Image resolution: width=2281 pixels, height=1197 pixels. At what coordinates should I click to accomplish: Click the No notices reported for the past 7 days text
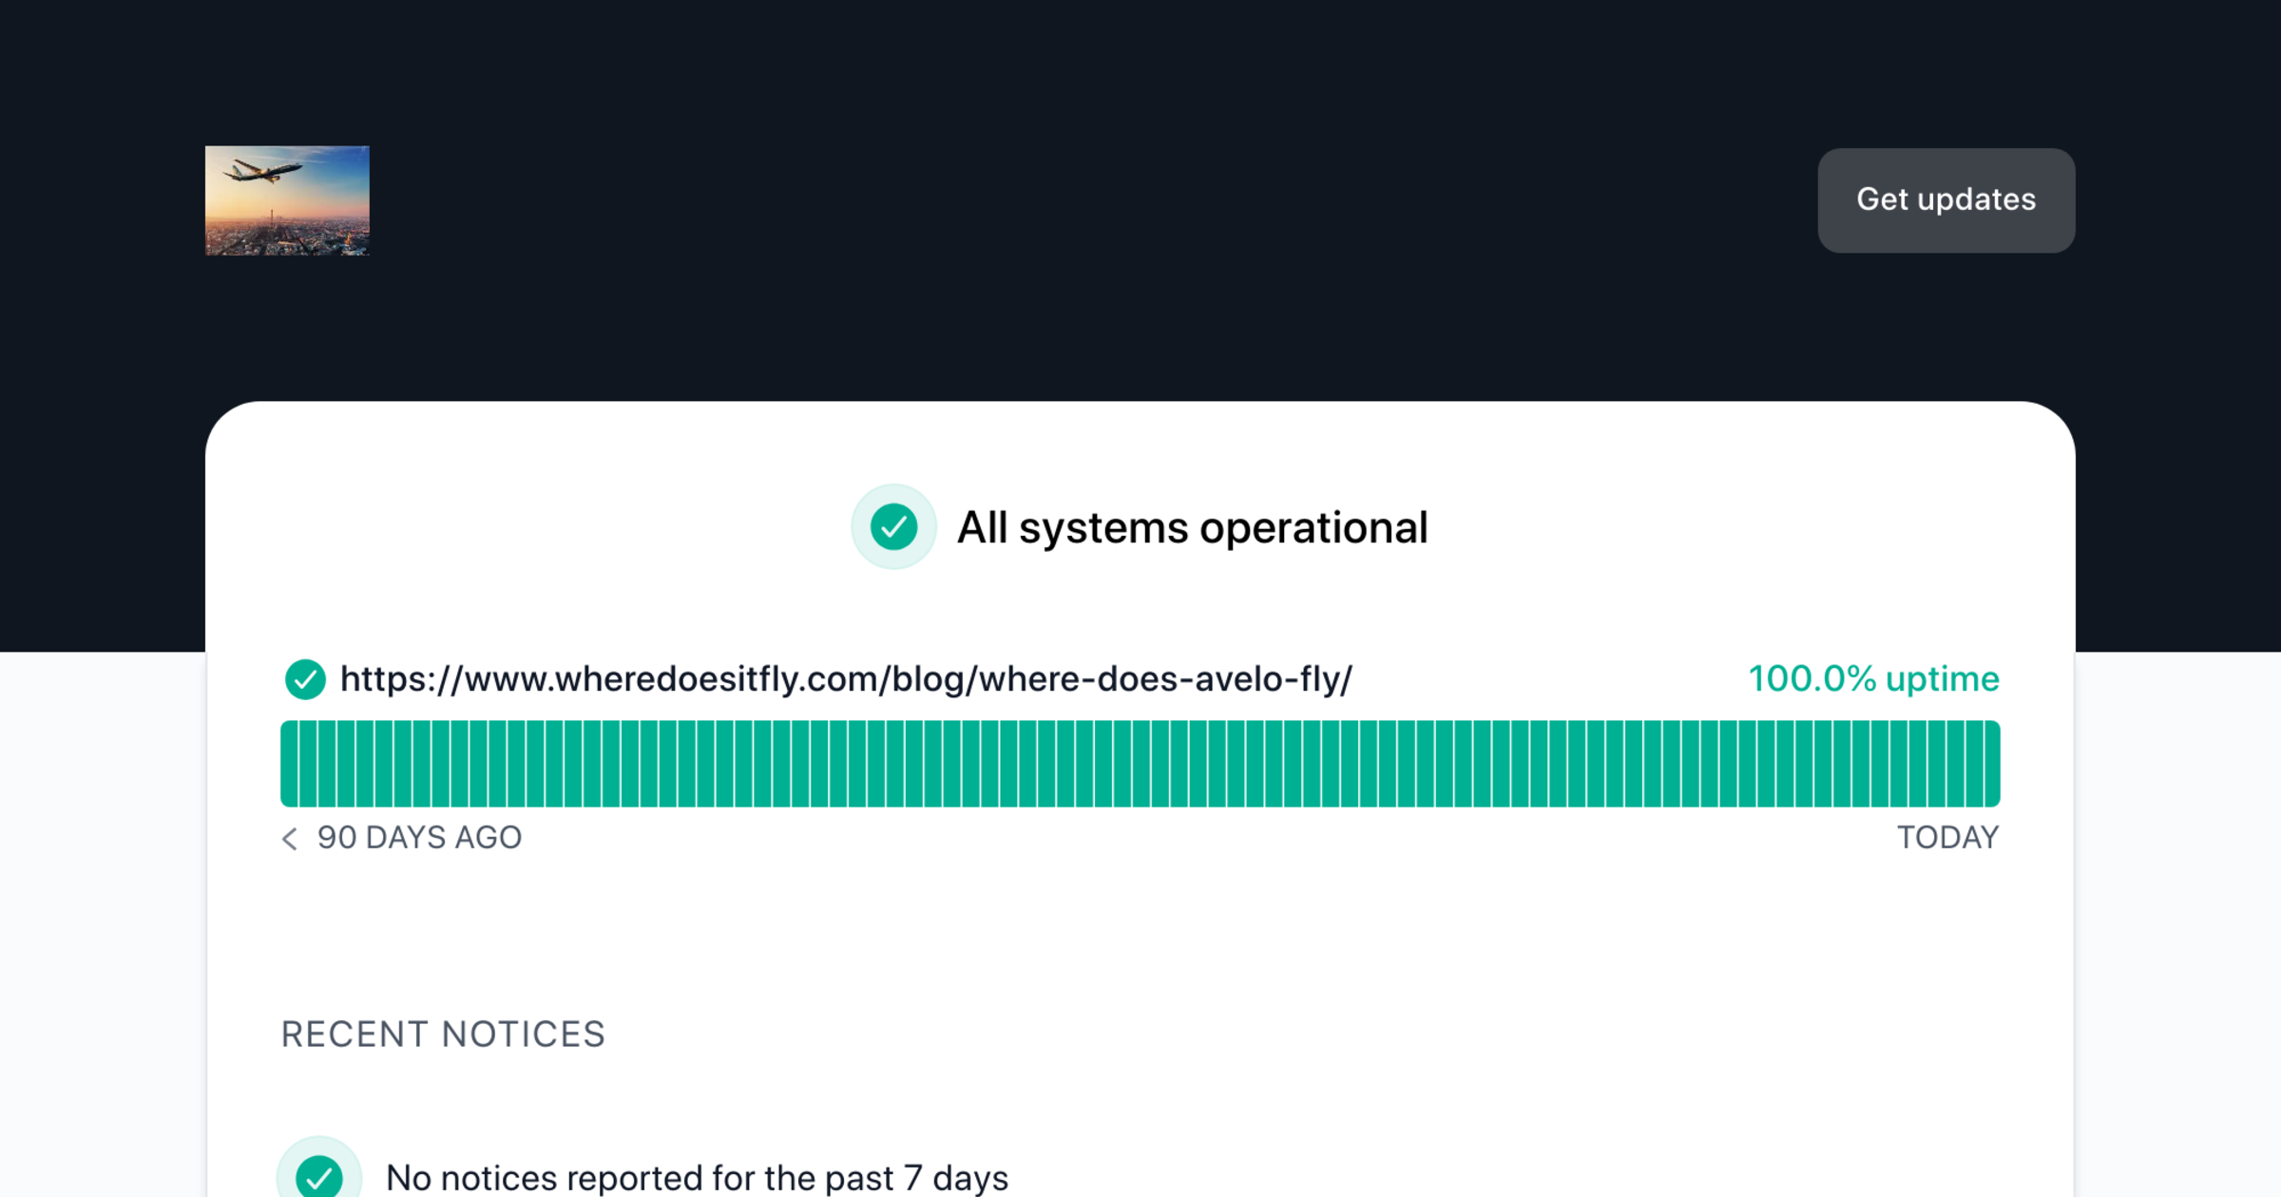click(x=697, y=1179)
